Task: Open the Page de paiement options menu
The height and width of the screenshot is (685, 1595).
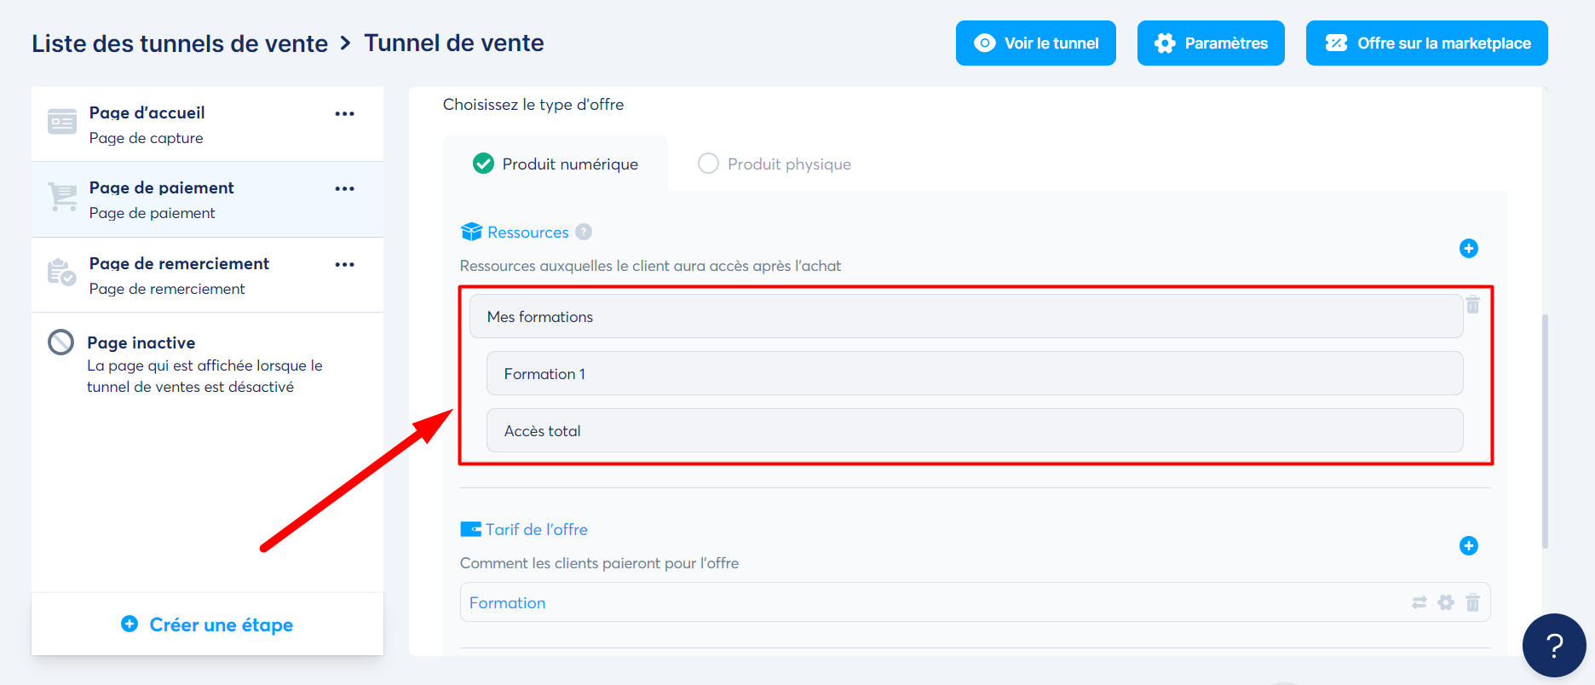Action: pyautogui.click(x=344, y=188)
